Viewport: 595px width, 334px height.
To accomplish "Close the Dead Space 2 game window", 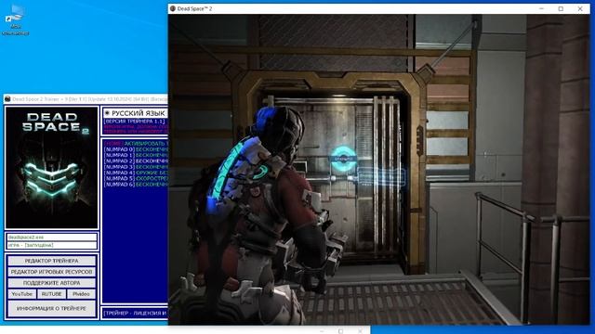I will point(580,8).
